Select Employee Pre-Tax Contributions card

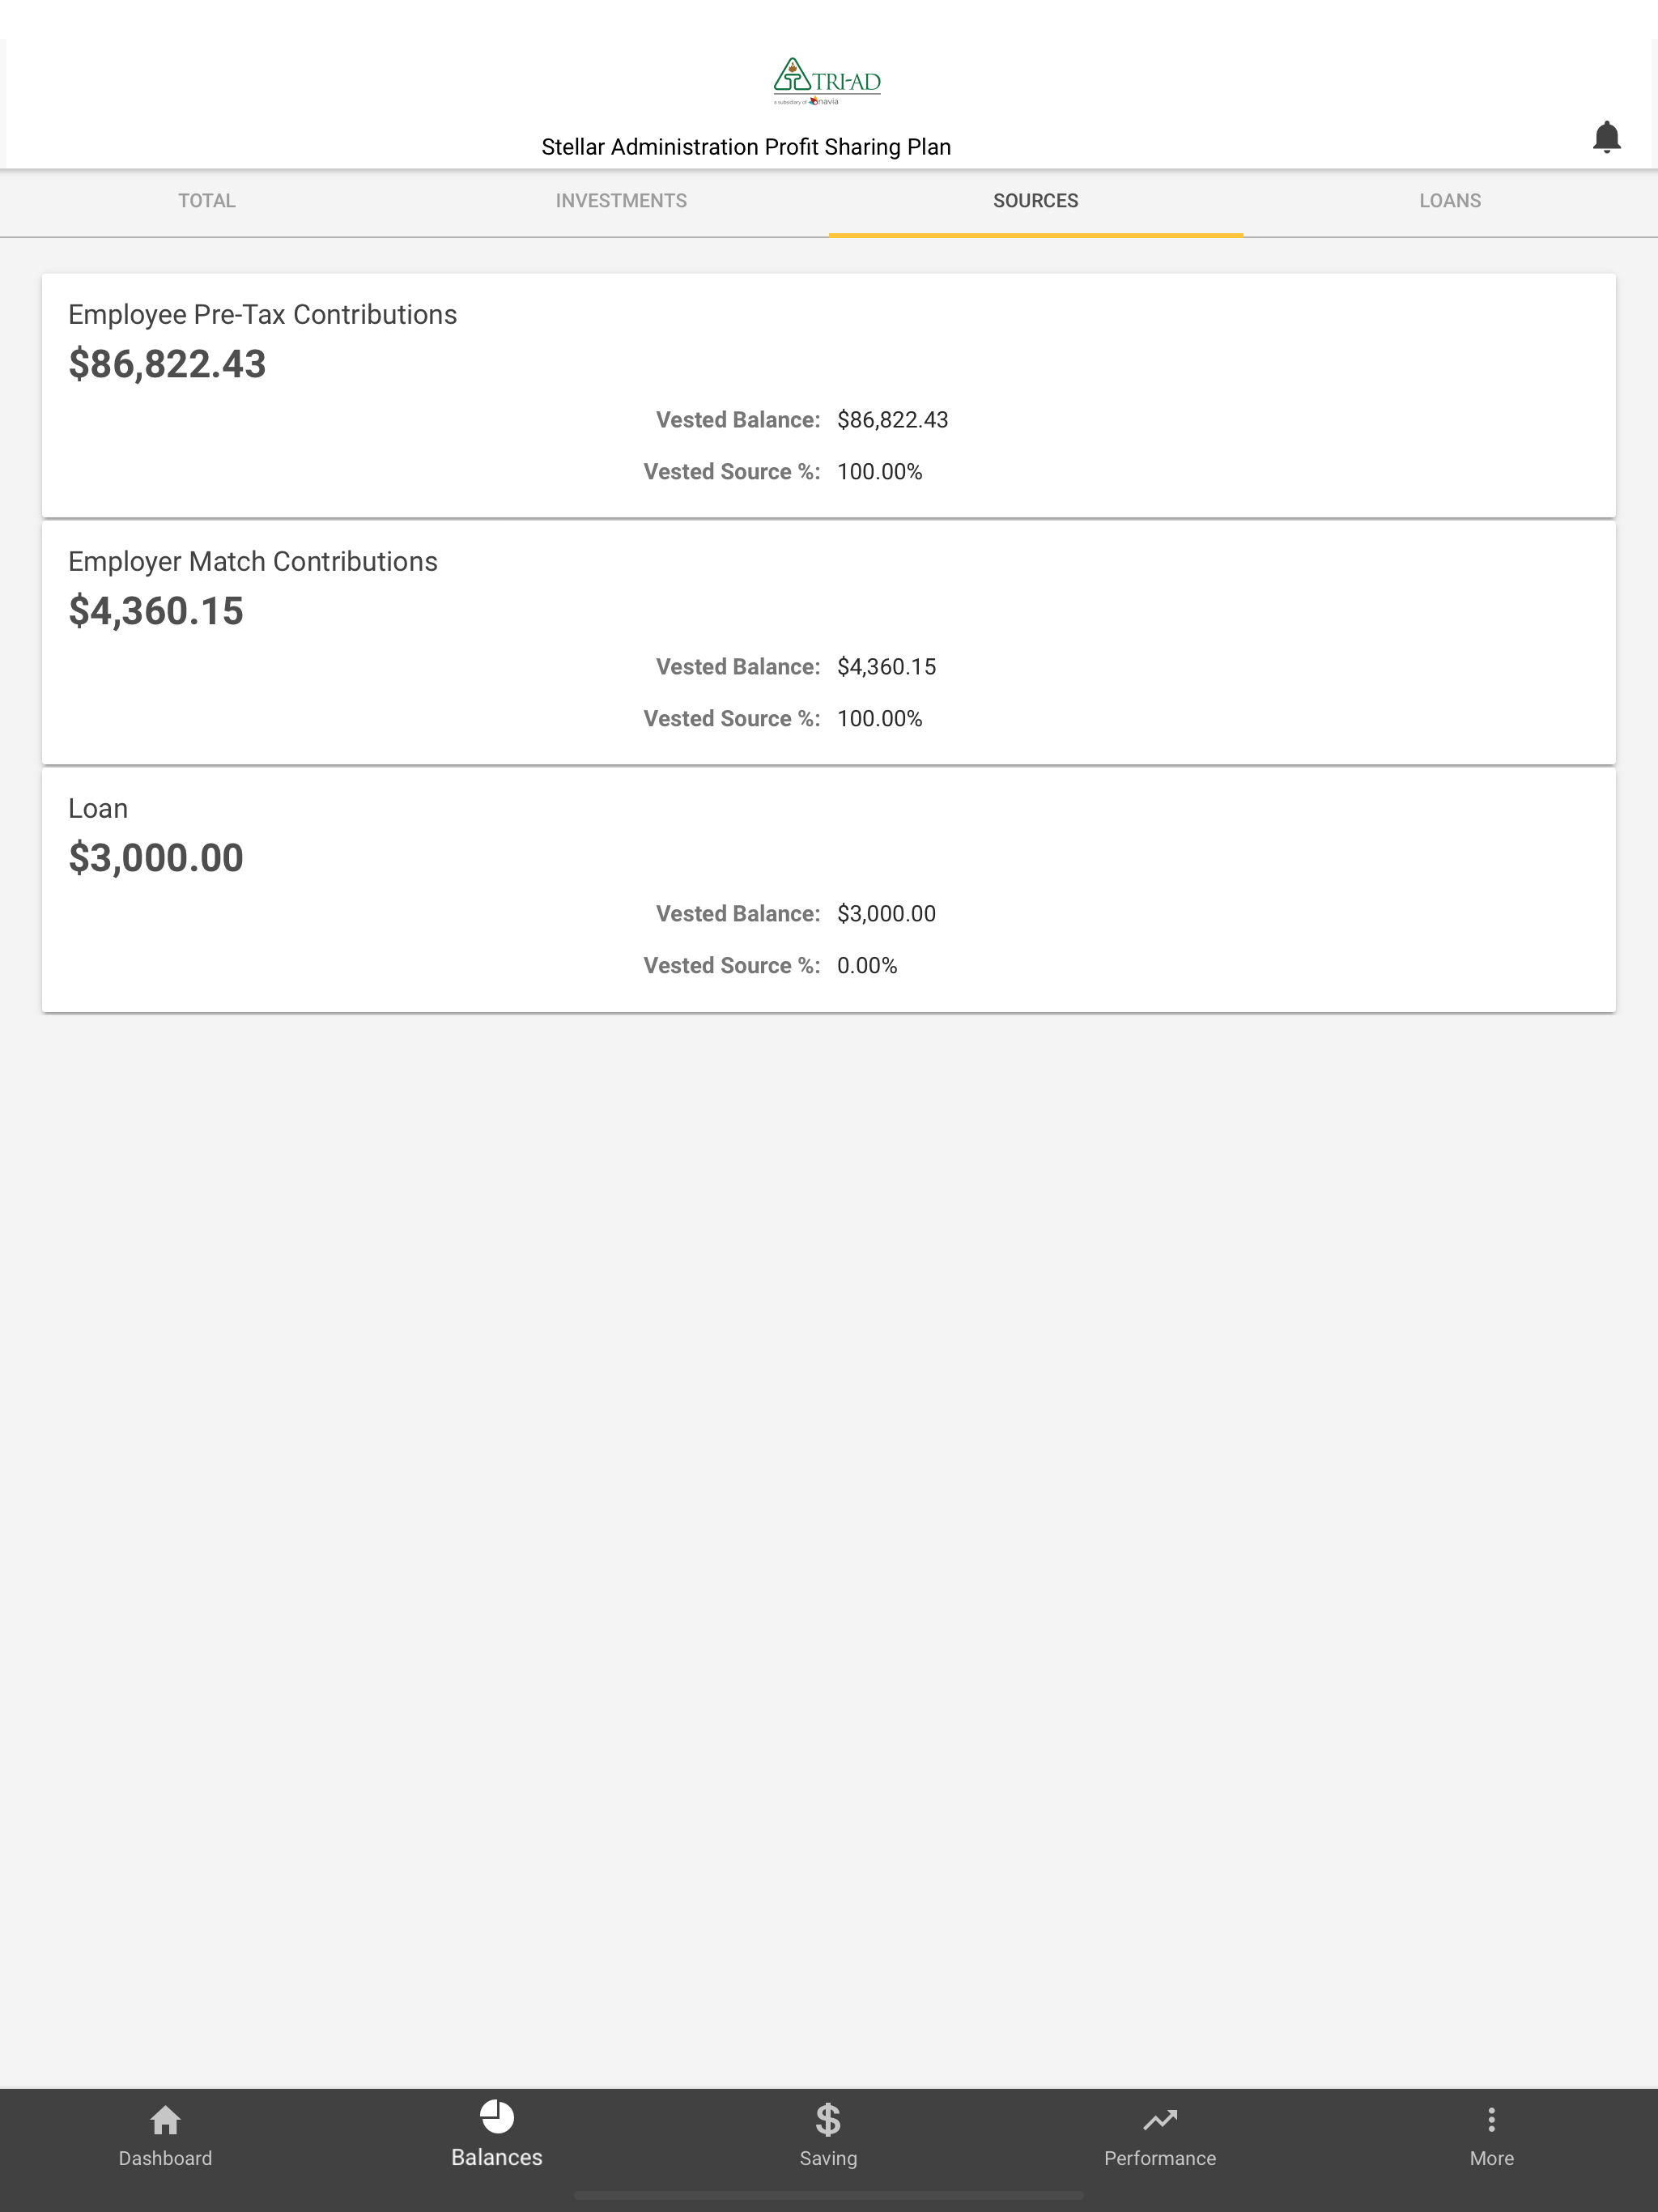(828, 395)
